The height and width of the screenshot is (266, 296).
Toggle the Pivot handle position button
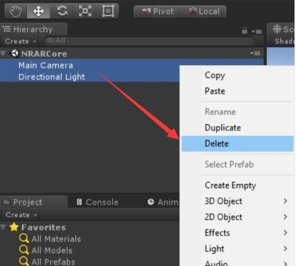click(x=157, y=12)
